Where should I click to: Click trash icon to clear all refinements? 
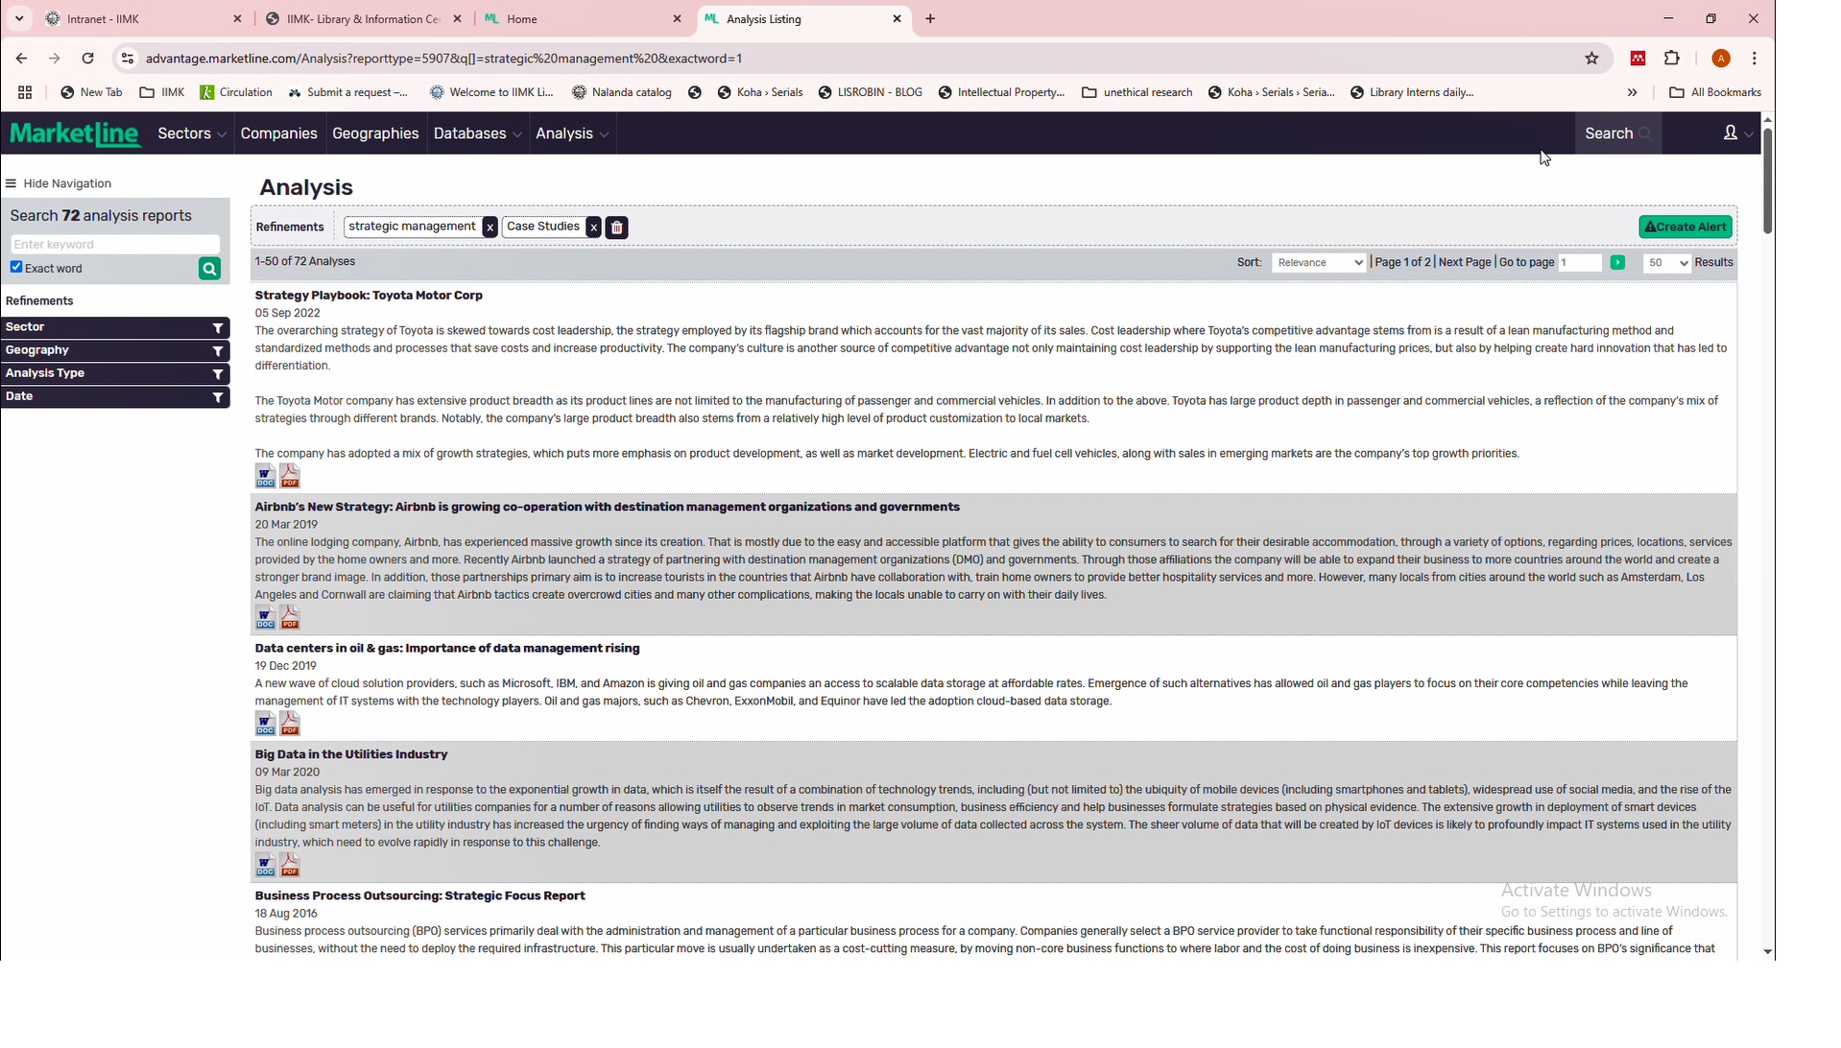[617, 228]
